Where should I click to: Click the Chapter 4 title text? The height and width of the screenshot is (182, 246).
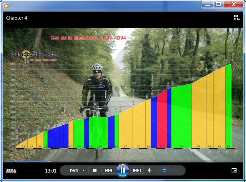click(x=17, y=18)
